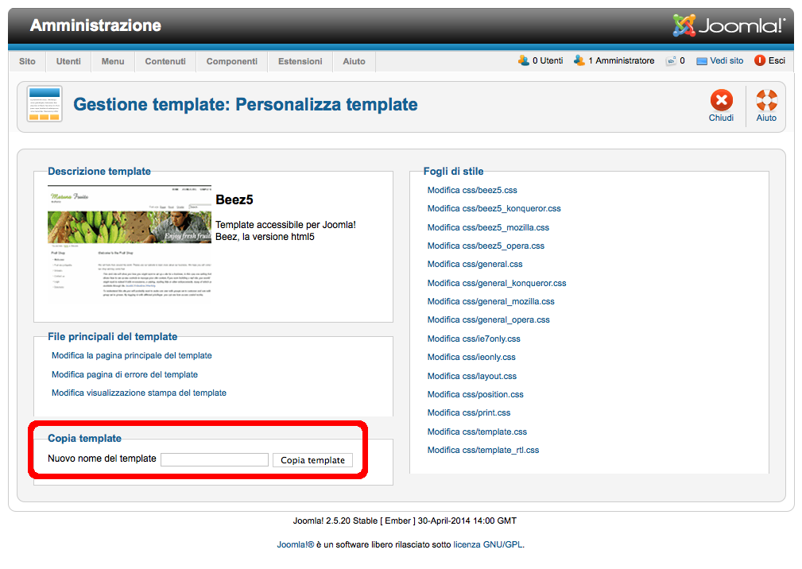Edit css/general_konqueror.css stylesheet
Image resolution: width=802 pixels, height=569 pixels.
(497, 283)
